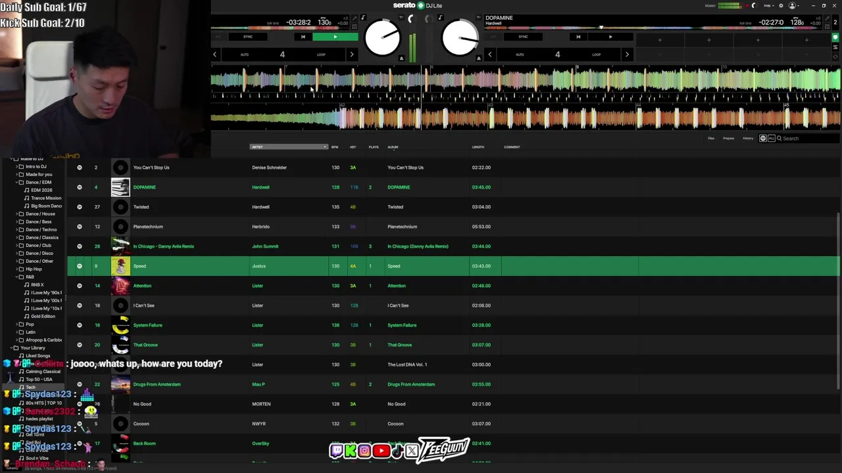Halve loop size on left deck
This screenshot has height=473, width=842.
[214, 55]
